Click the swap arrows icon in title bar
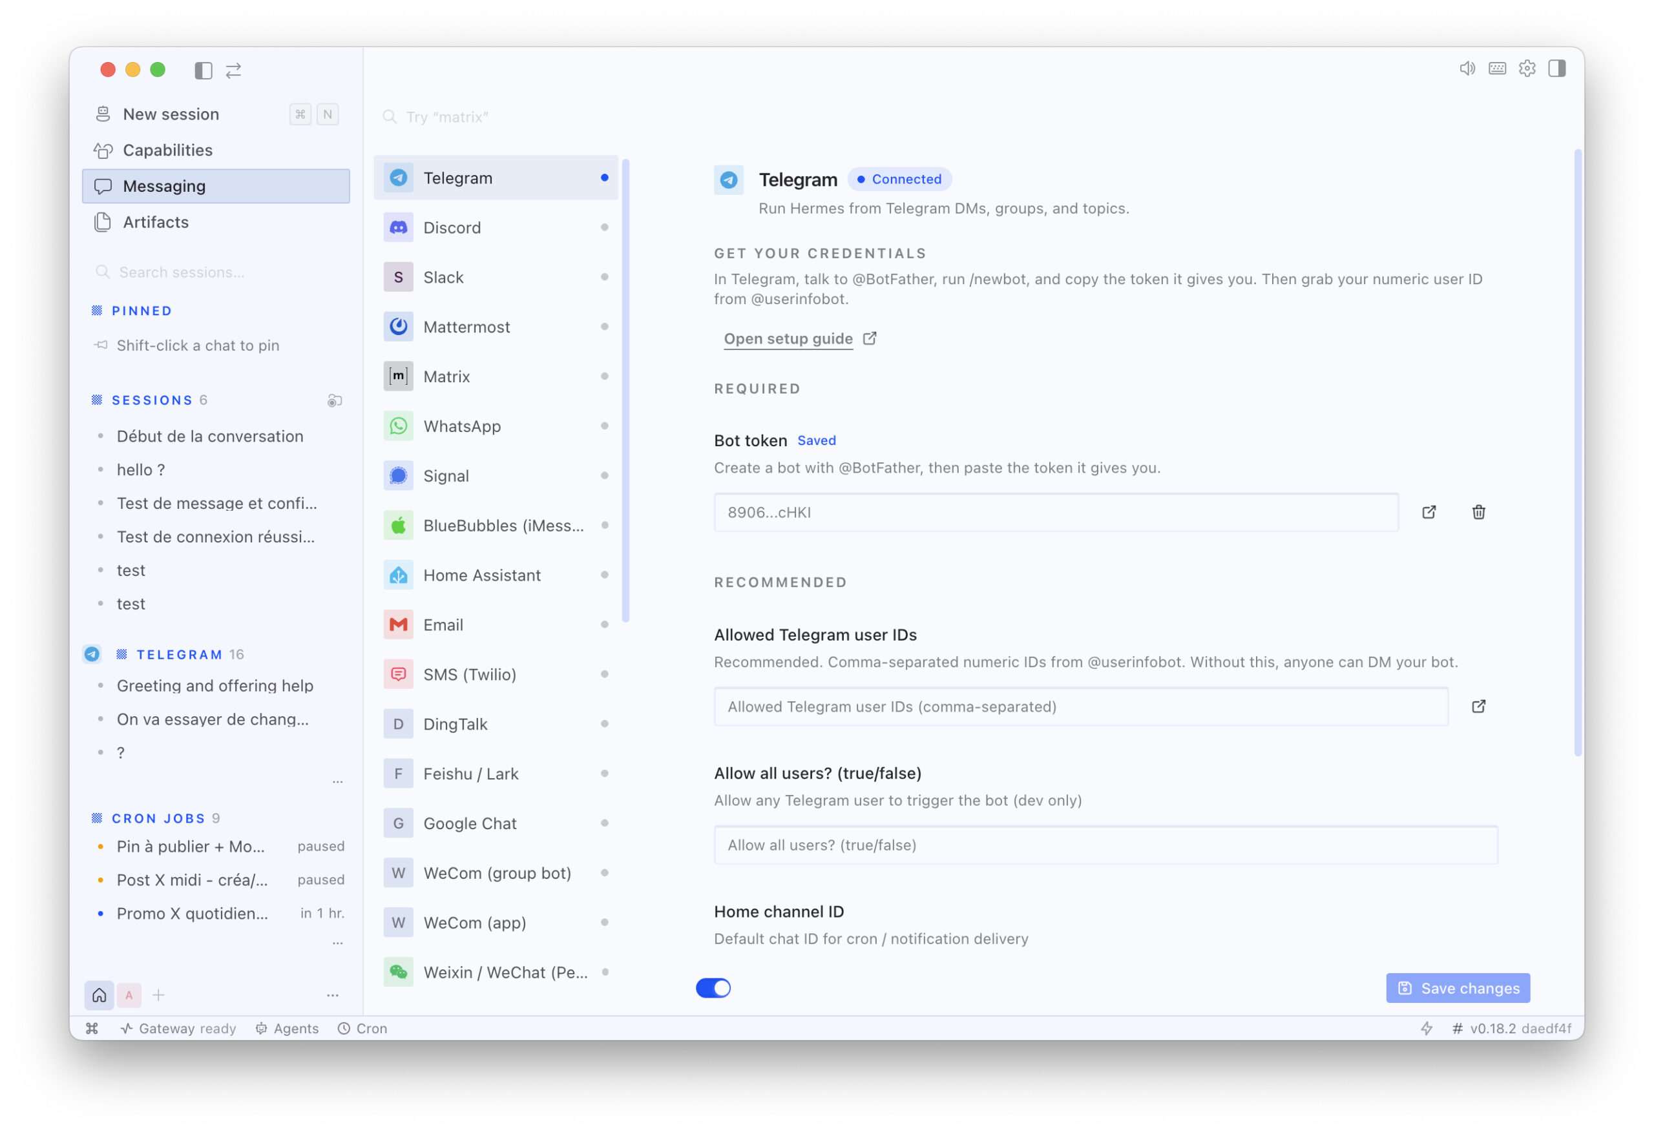 [x=233, y=70]
